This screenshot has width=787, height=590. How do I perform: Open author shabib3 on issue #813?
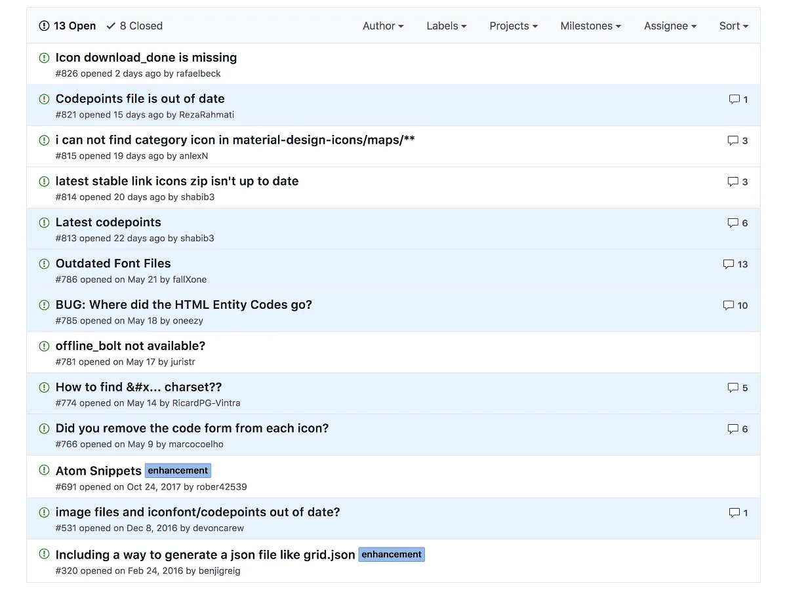tap(197, 239)
